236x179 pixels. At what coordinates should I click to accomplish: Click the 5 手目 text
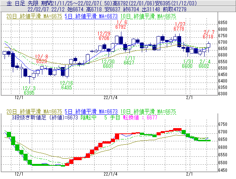(x=112, y=117)
